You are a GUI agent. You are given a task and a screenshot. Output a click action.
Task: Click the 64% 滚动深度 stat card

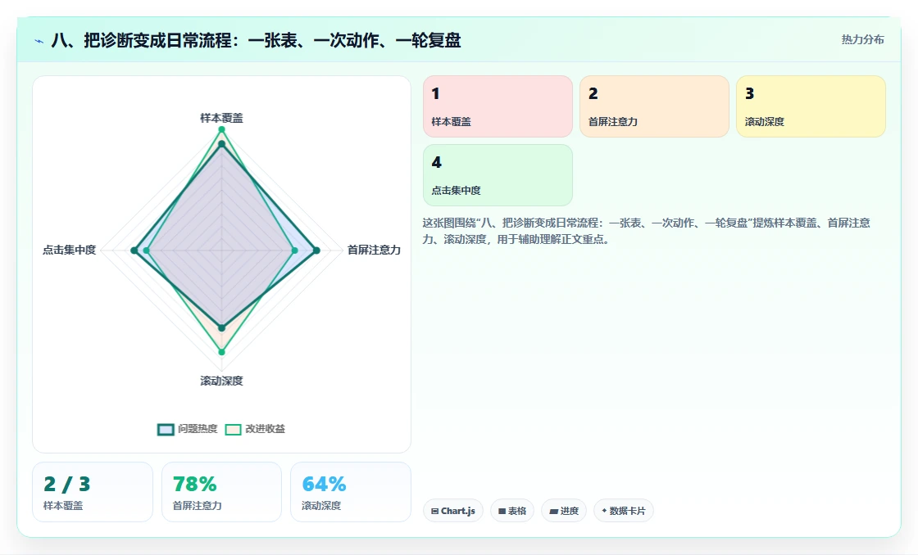351,492
